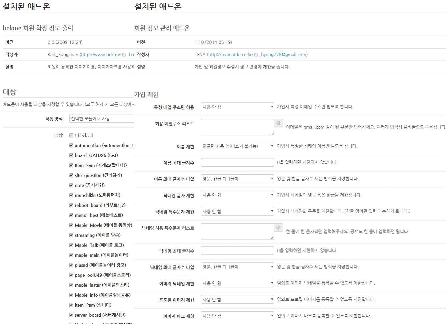Screen dimensions: 446x324
Task: Uncheck the Maple_Talk (메이플 토크) checkbox
Action: click(x=71, y=245)
